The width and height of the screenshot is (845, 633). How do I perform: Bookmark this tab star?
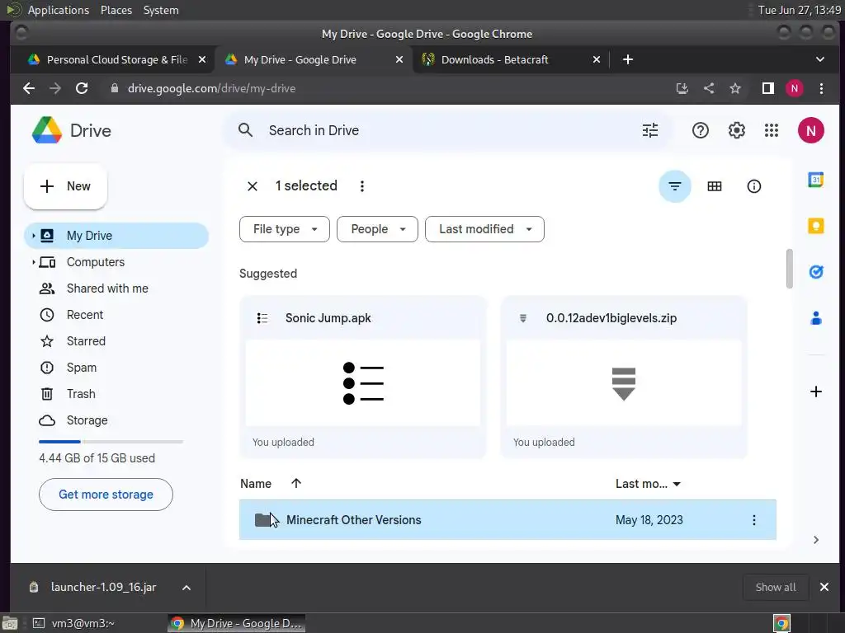point(735,88)
